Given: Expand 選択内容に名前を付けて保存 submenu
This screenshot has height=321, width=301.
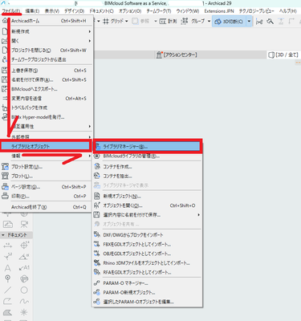Looking at the screenshot, I should pos(147,215).
